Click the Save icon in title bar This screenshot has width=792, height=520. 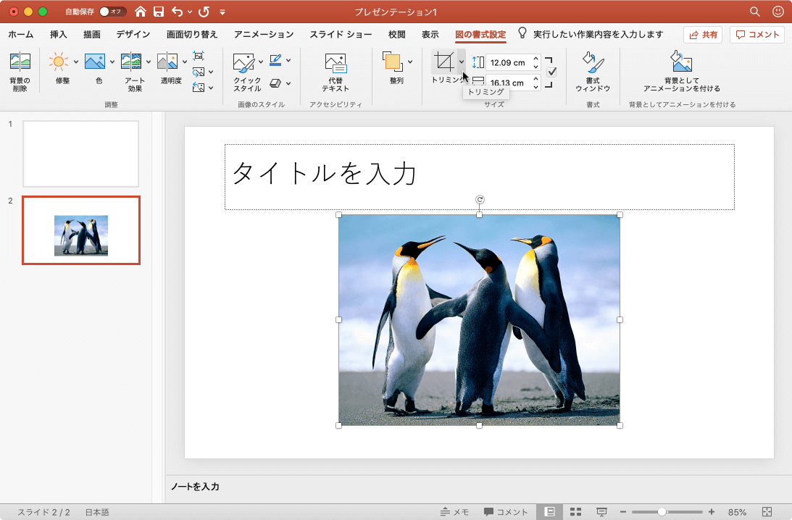[159, 12]
